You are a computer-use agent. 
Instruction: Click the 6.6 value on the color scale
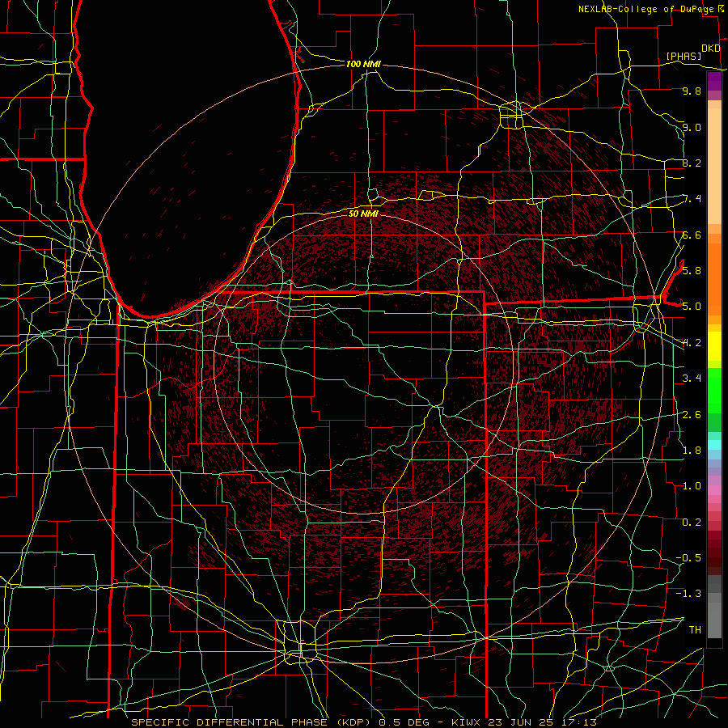point(692,235)
